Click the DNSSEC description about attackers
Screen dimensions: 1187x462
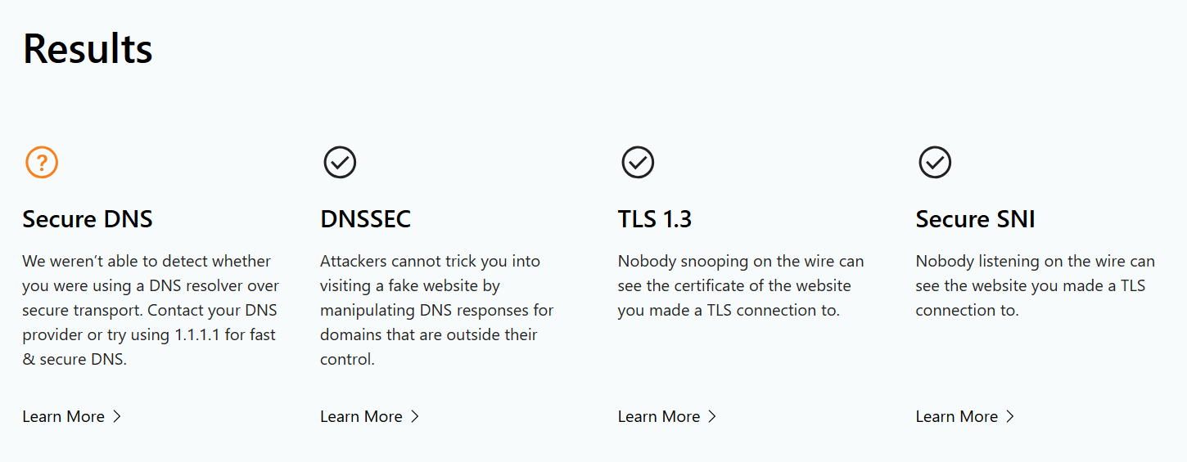click(x=436, y=310)
